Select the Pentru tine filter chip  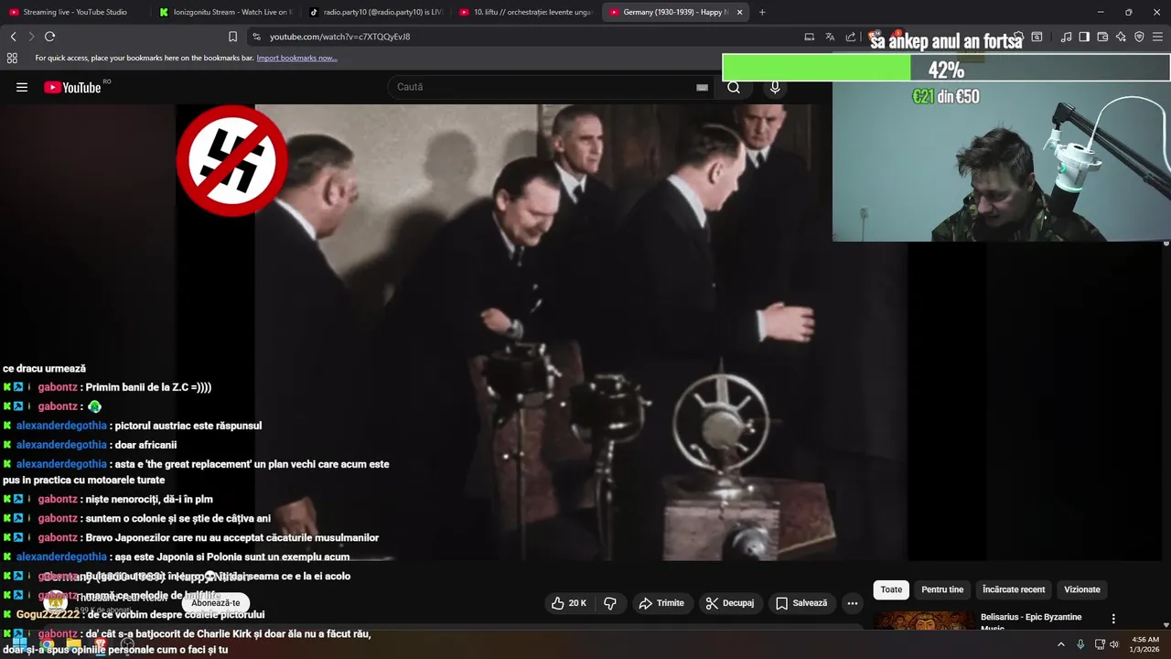click(x=942, y=589)
